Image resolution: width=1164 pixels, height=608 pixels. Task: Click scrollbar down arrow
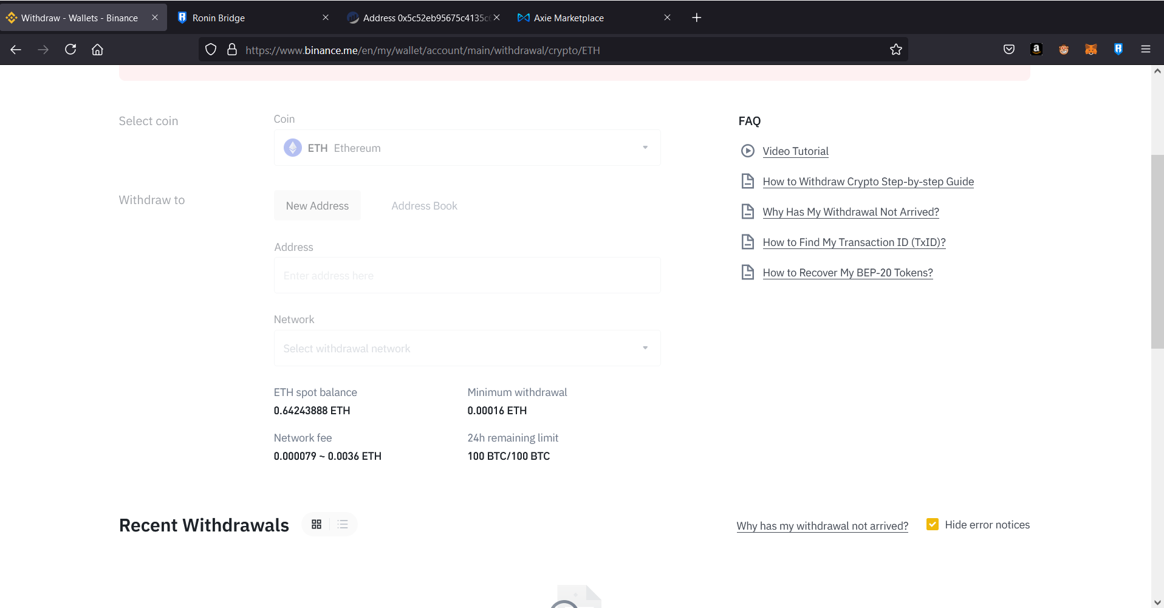pyautogui.click(x=1157, y=602)
